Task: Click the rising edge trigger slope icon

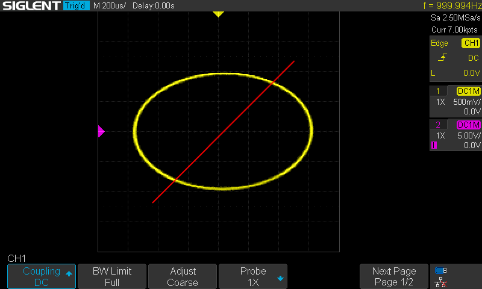Action: click(442, 57)
